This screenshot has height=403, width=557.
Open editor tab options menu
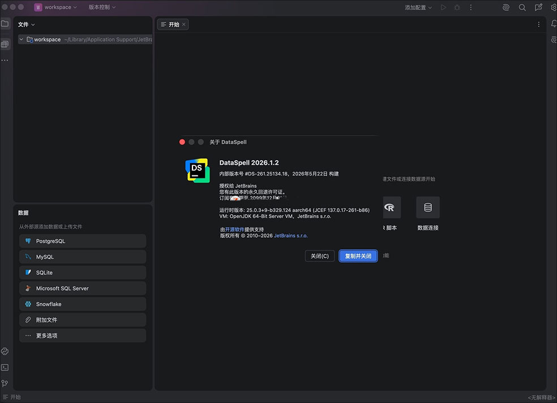(x=539, y=24)
